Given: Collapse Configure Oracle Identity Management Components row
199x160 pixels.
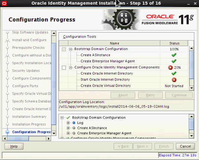Looking at the screenshot, I should [70, 68].
